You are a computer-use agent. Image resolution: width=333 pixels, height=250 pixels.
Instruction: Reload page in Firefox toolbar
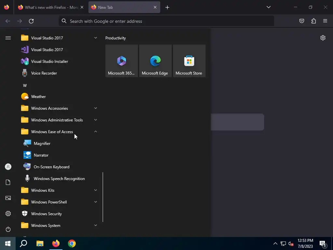click(x=31, y=21)
